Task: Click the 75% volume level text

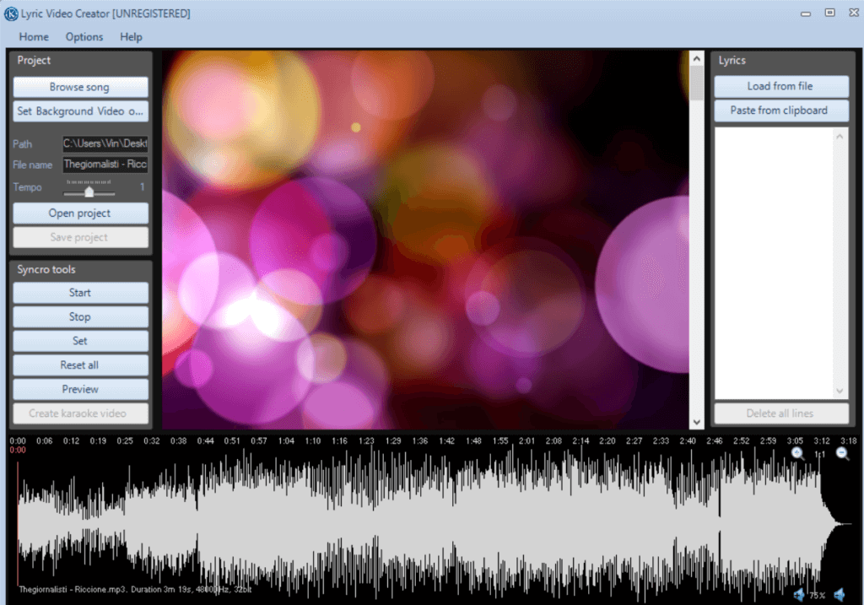Action: pyautogui.click(x=818, y=596)
